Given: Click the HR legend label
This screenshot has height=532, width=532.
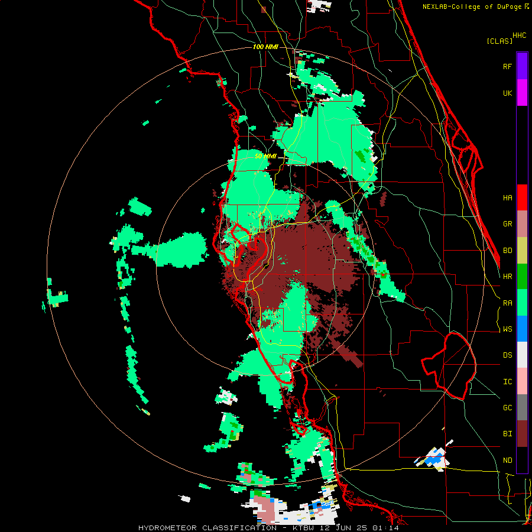Looking at the screenshot, I should point(508,277).
